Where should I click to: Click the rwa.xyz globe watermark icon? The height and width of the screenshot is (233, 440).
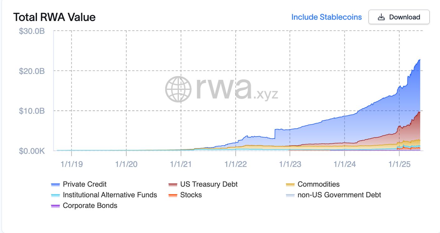pos(178,90)
